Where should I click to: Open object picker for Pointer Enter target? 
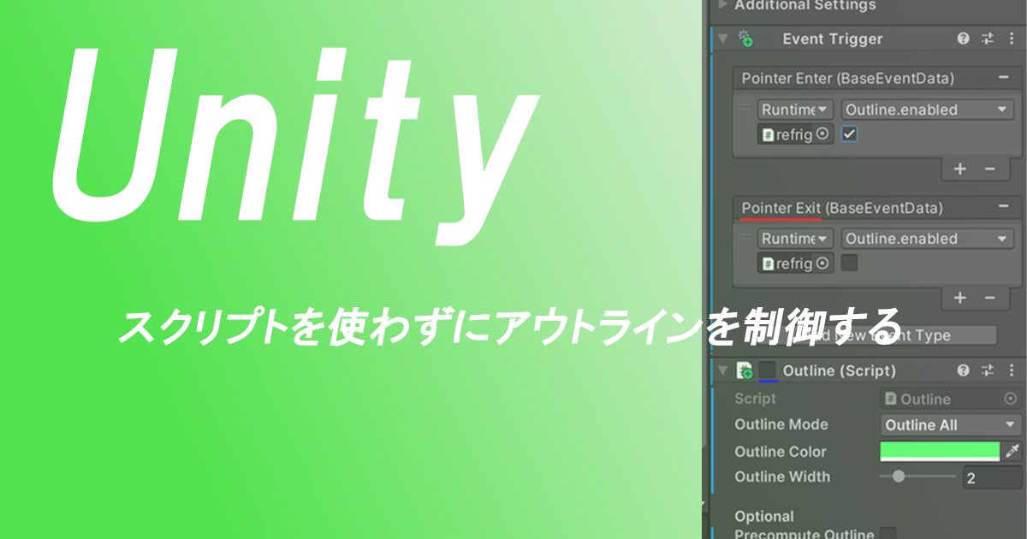(823, 134)
